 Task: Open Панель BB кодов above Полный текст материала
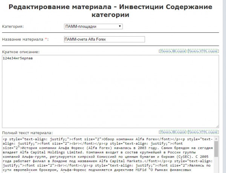tap(173, 132)
